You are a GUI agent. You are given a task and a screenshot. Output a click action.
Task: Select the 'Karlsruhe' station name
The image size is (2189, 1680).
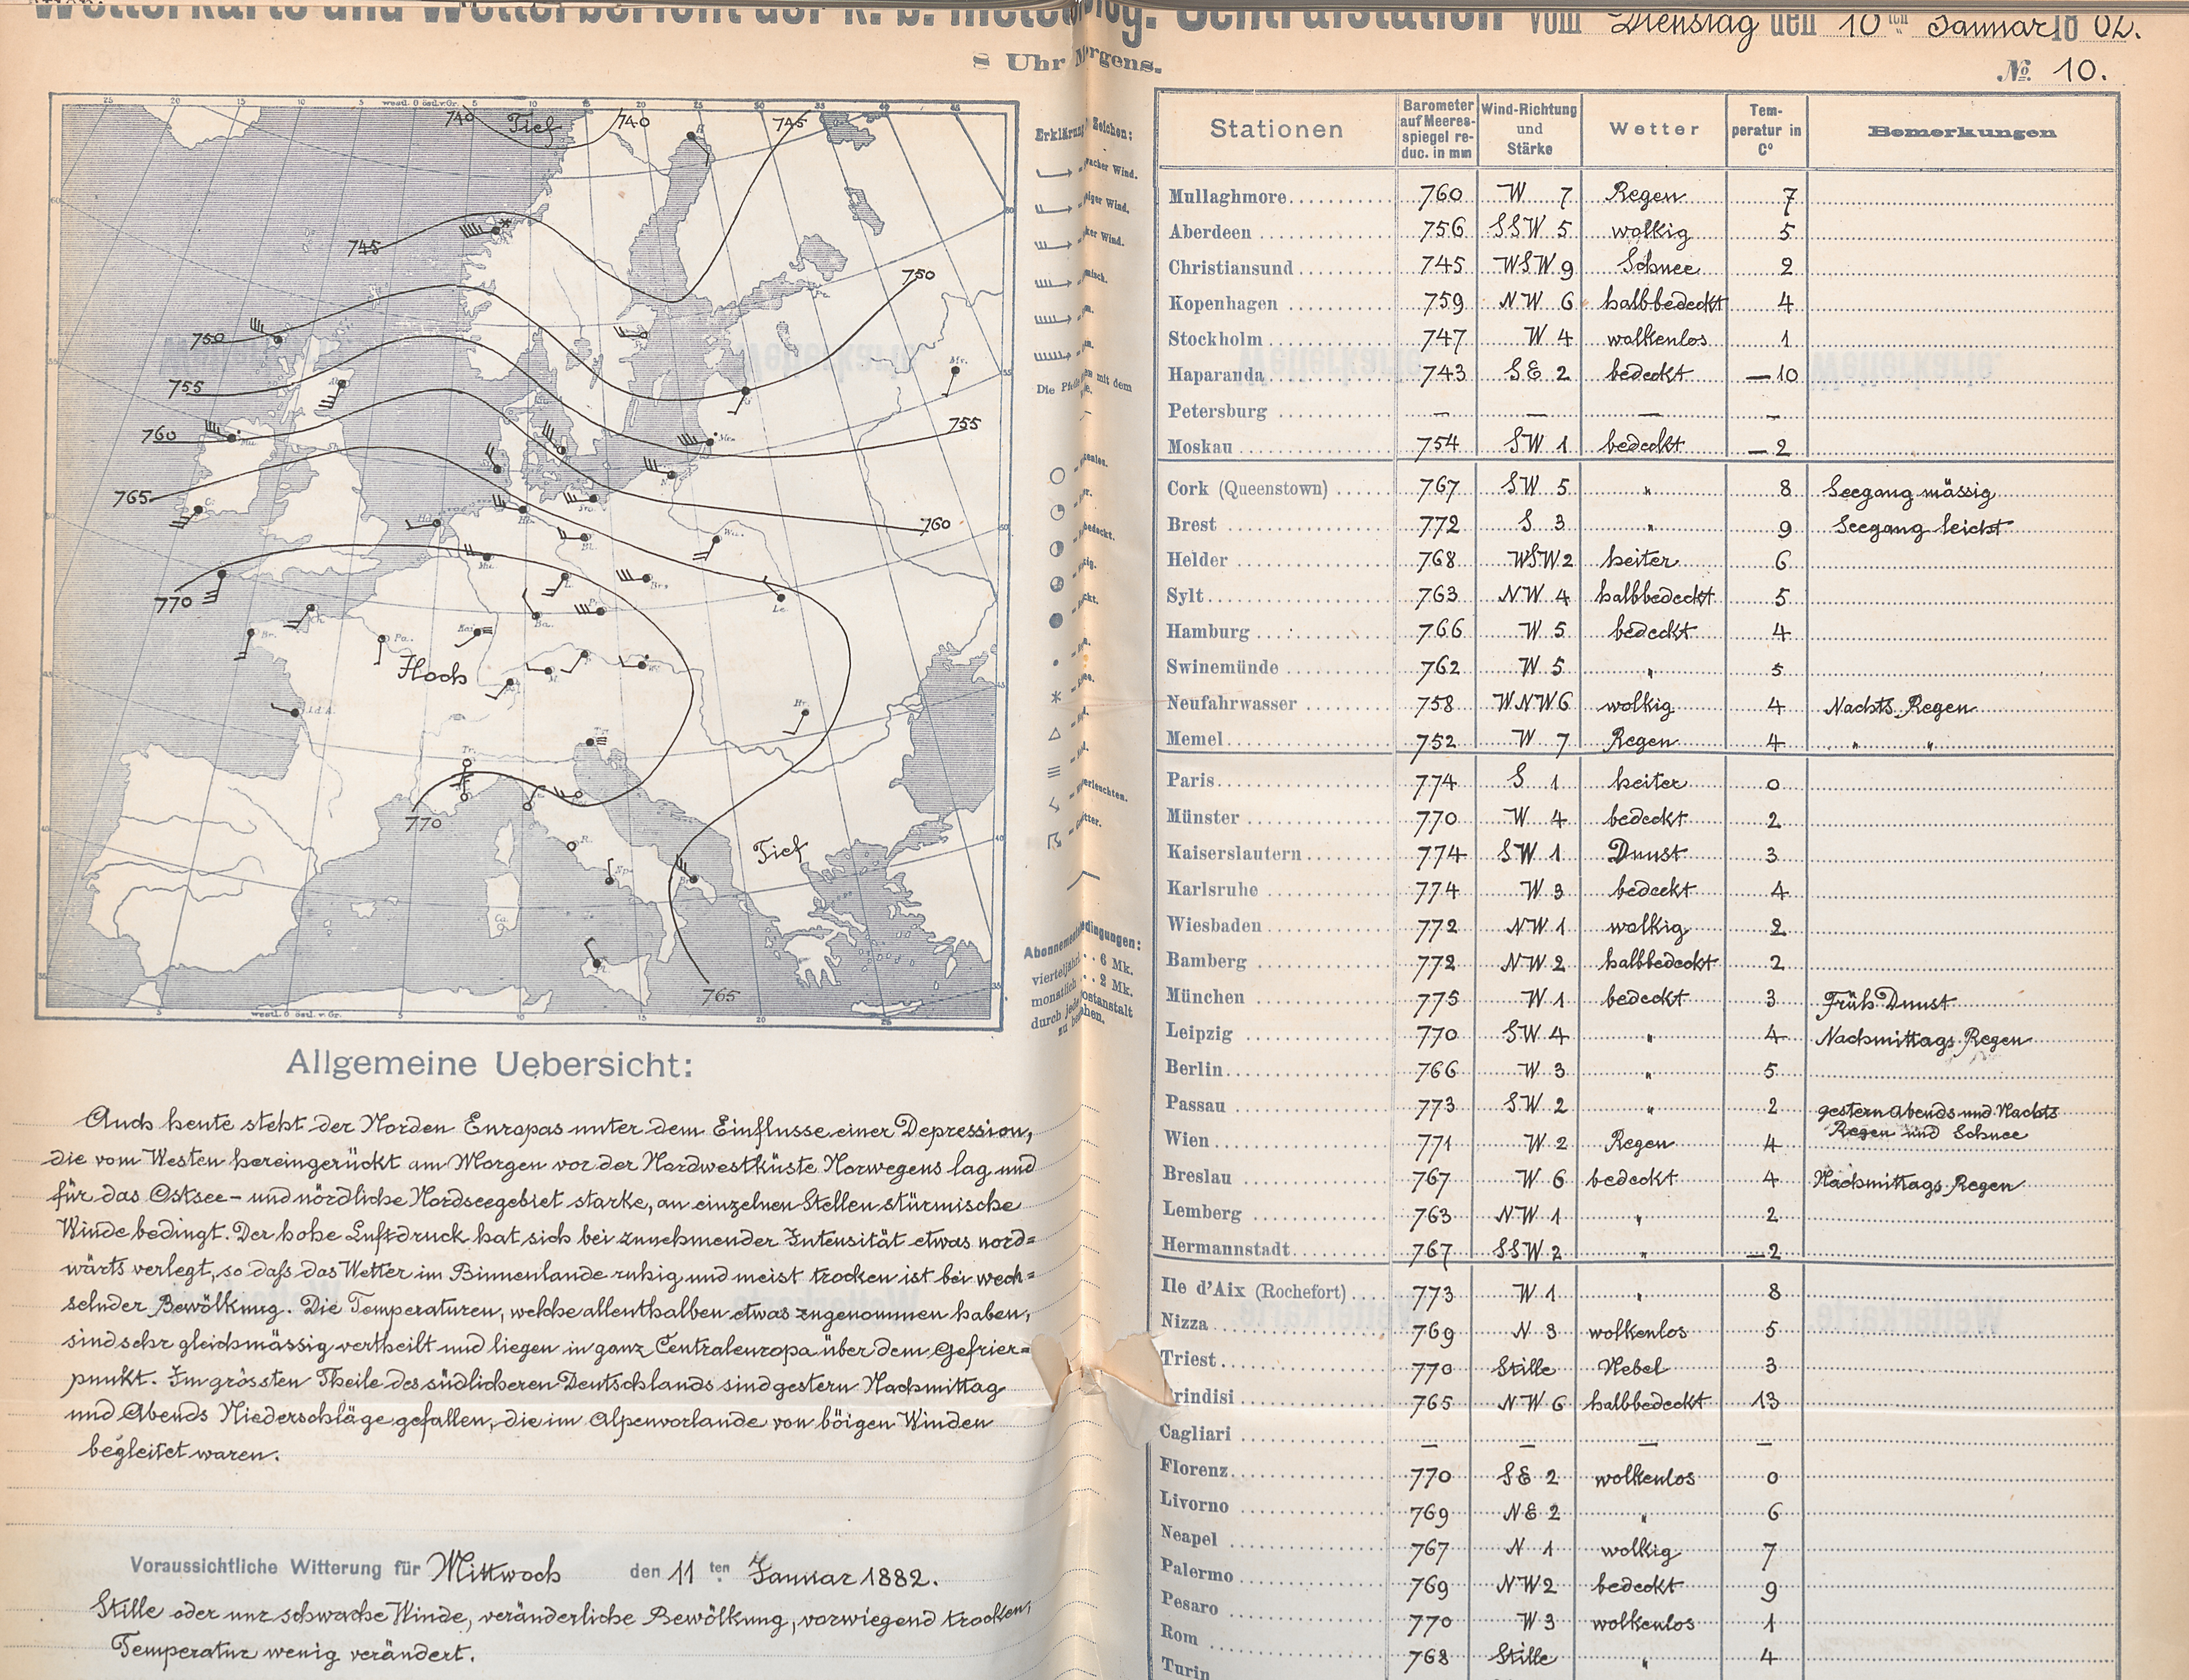point(1212,889)
